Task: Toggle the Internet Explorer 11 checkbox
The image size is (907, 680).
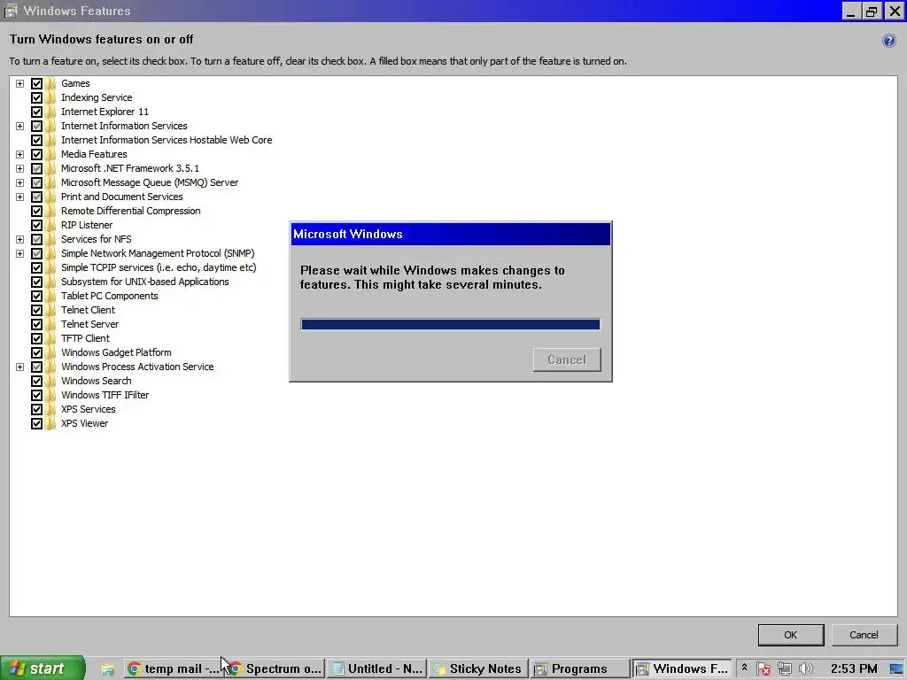Action: pos(36,112)
